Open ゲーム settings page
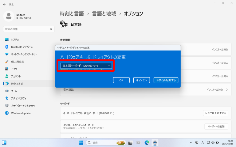 tap(14, 91)
